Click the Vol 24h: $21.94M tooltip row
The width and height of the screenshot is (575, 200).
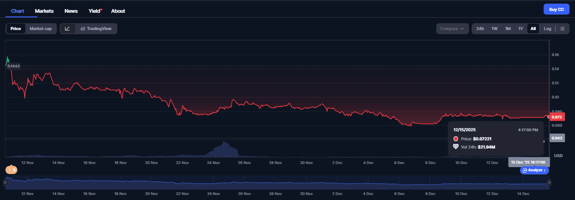click(474, 147)
